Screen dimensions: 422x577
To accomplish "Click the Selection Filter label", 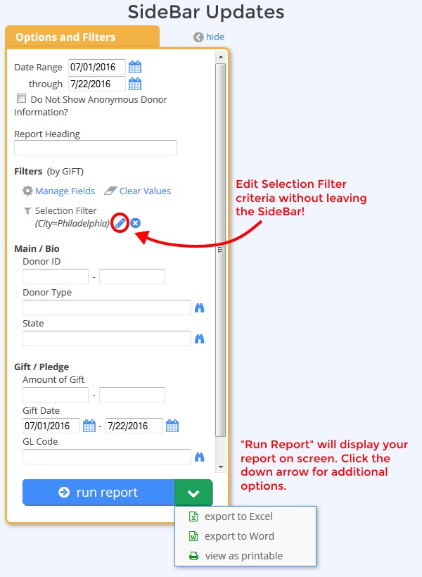I will pos(66,211).
